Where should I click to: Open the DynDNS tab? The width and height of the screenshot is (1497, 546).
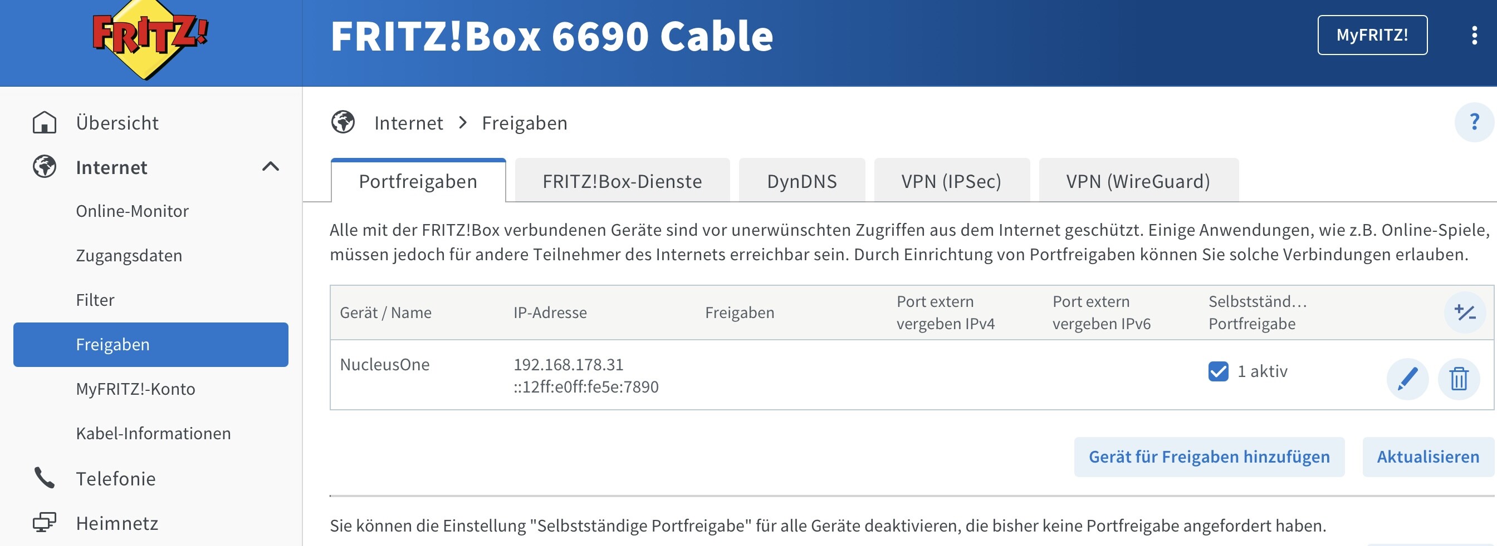point(802,181)
